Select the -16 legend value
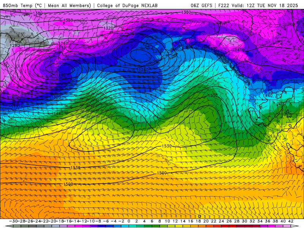 coord(68,221)
